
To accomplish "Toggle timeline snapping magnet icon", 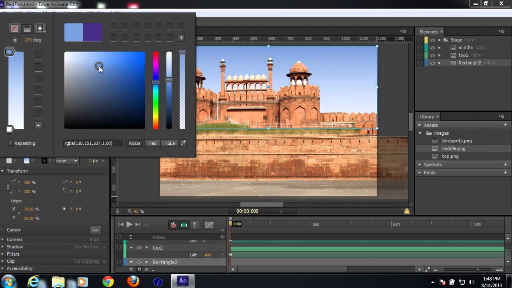I will (x=139, y=270).
